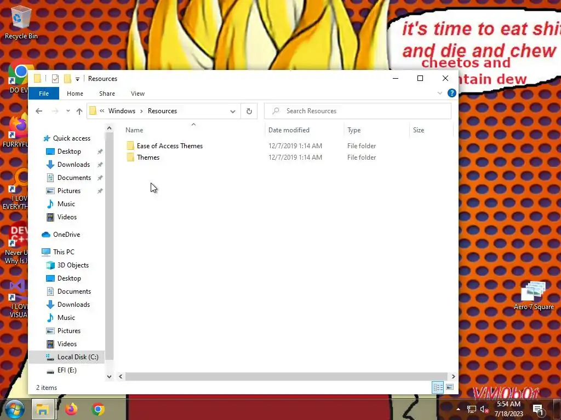Sort by the Size column header

tap(431, 130)
